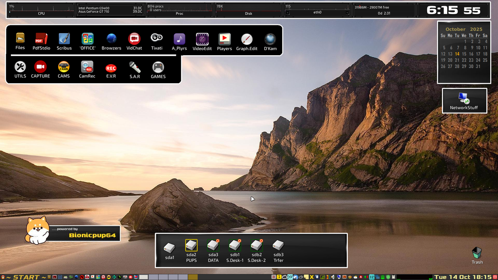Open the UTILS tools icon
This screenshot has height=280, width=498.
tap(20, 67)
